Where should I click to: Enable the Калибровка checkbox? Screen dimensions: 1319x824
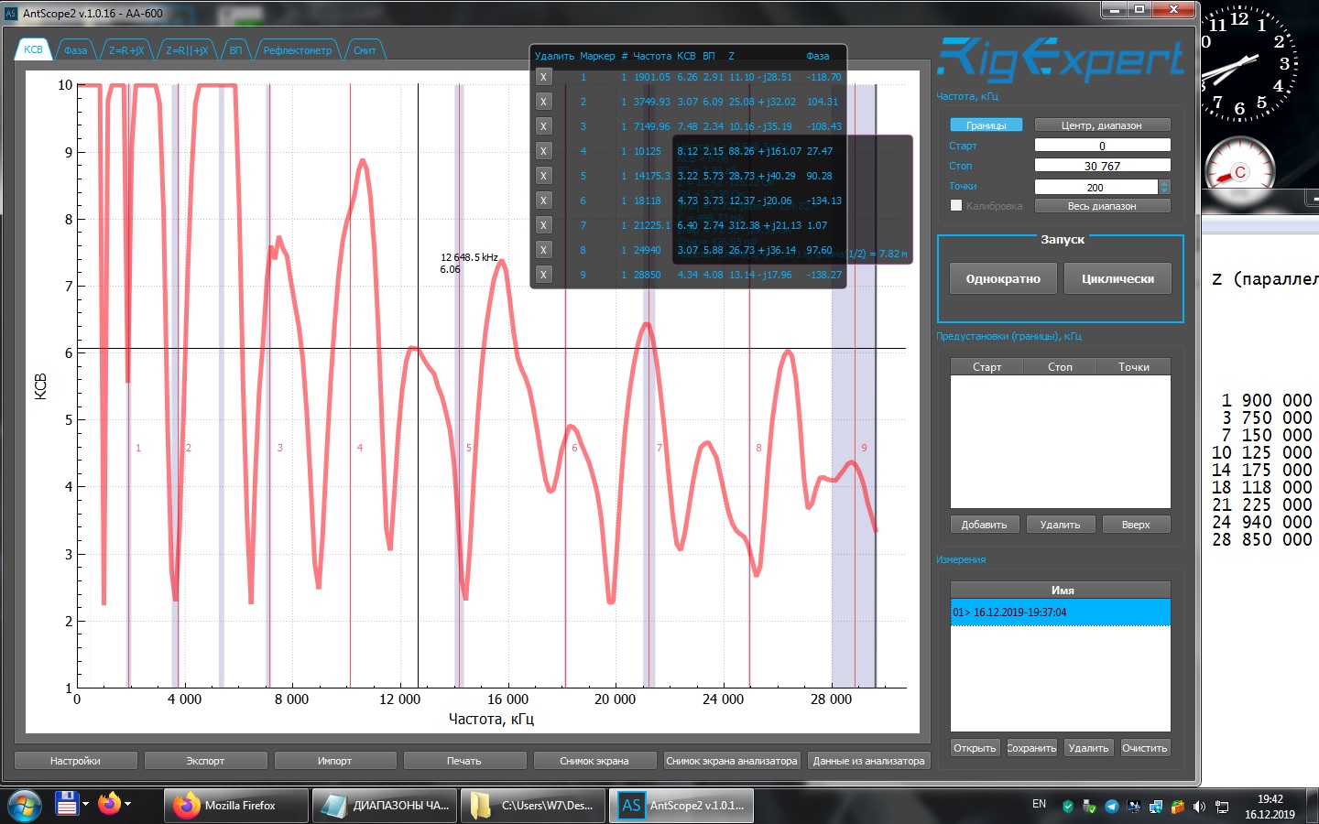pyautogui.click(x=956, y=206)
